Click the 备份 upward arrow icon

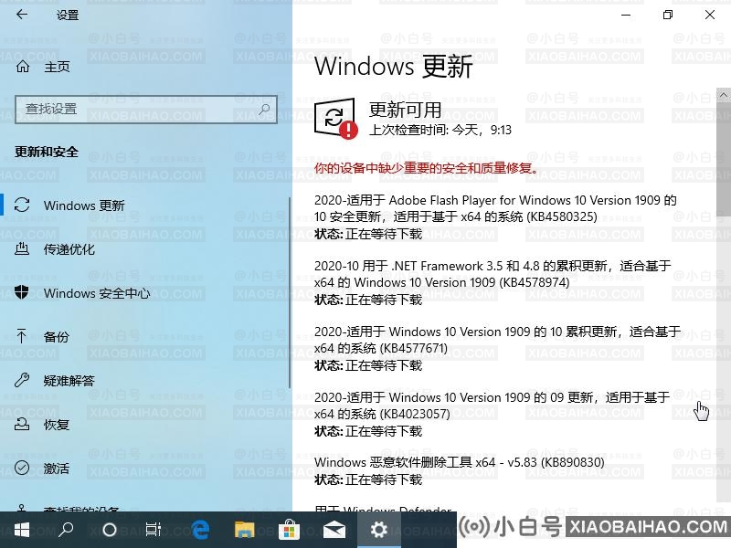tap(22, 336)
